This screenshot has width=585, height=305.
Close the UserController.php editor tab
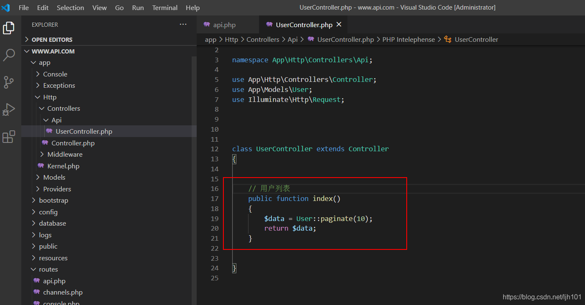coord(339,25)
